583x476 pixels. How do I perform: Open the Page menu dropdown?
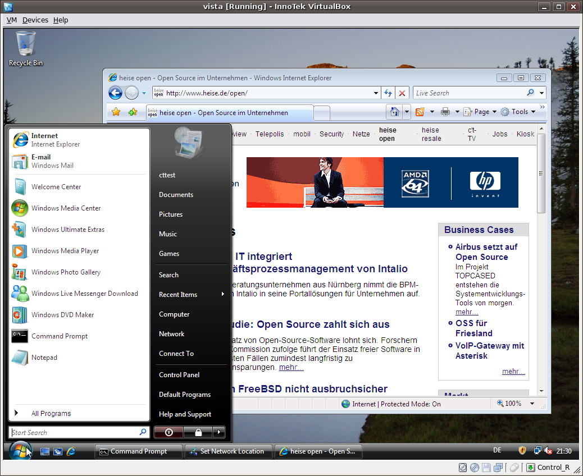point(480,112)
